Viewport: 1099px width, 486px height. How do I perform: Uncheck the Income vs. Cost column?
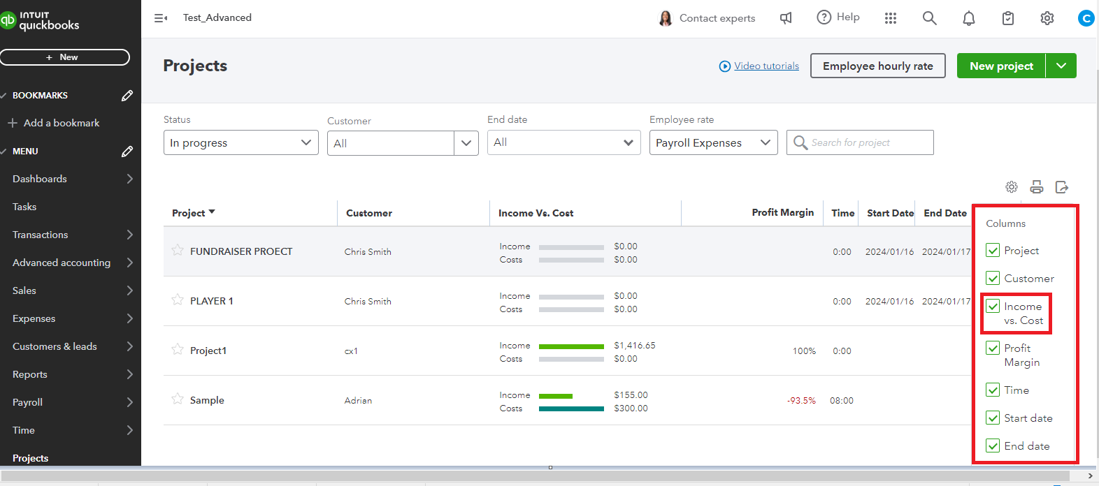993,307
